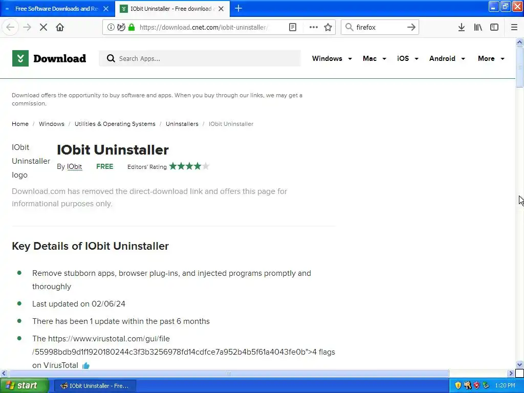
Task: Bookmark this page with the star
Action: pos(328,27)
